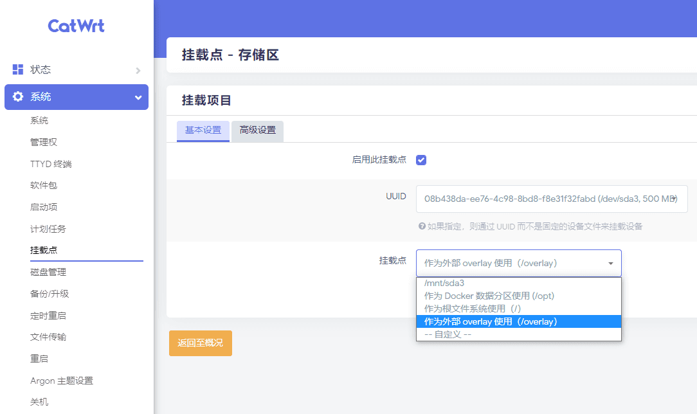Click the help question-mark icon below UUID
The height and width of the screenshot is (414, 697).
pos(422,226)
